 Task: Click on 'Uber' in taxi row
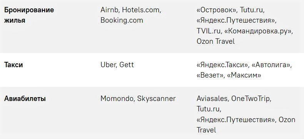click(x=108, y=65)
